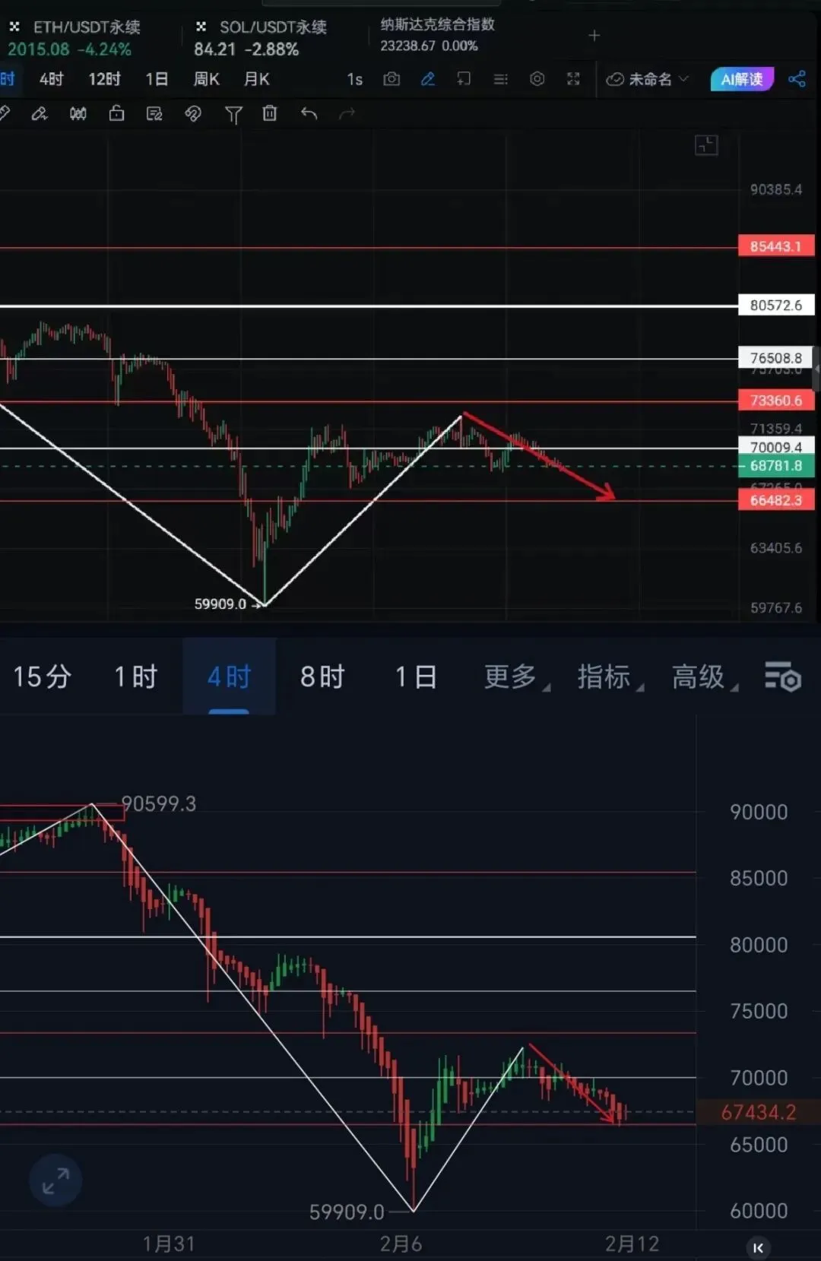This screenshot has width=821, height=1261.
Task: Expand the 更多 timeframe menu
Action: pyautogui.click(x=515, y=676)
